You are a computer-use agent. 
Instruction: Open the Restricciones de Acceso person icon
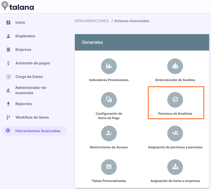[x=109, y=133]
